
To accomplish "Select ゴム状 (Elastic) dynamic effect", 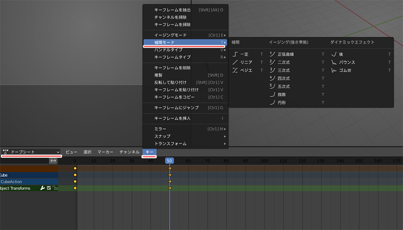I will pos(345,70).
